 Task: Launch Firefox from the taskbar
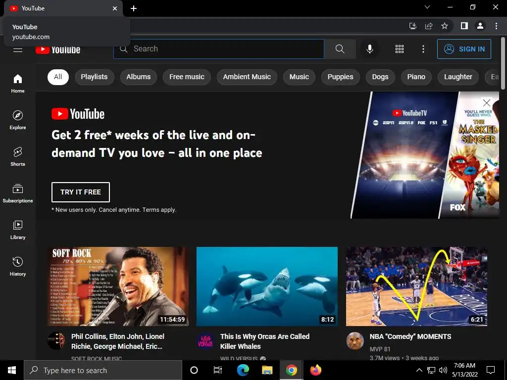point(315,370)
